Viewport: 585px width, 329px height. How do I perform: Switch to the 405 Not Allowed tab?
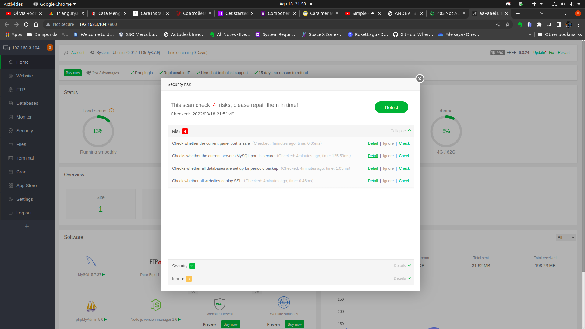click(x=447, y=13)
